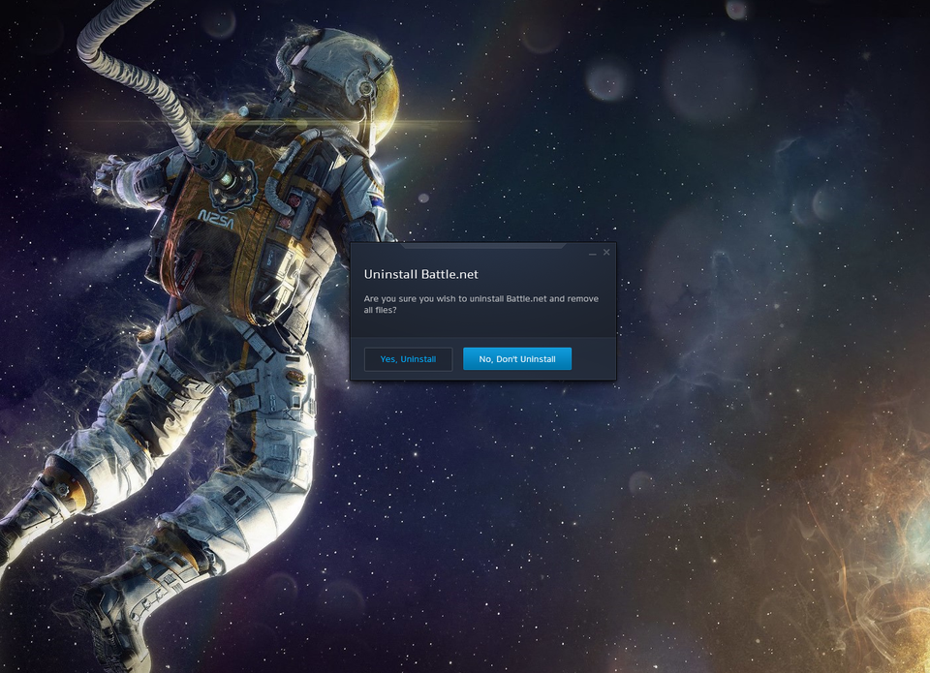Click empty dialog footer beside No button
The width and height of the screenshot is (930, 673).
(x=593, y=359)
